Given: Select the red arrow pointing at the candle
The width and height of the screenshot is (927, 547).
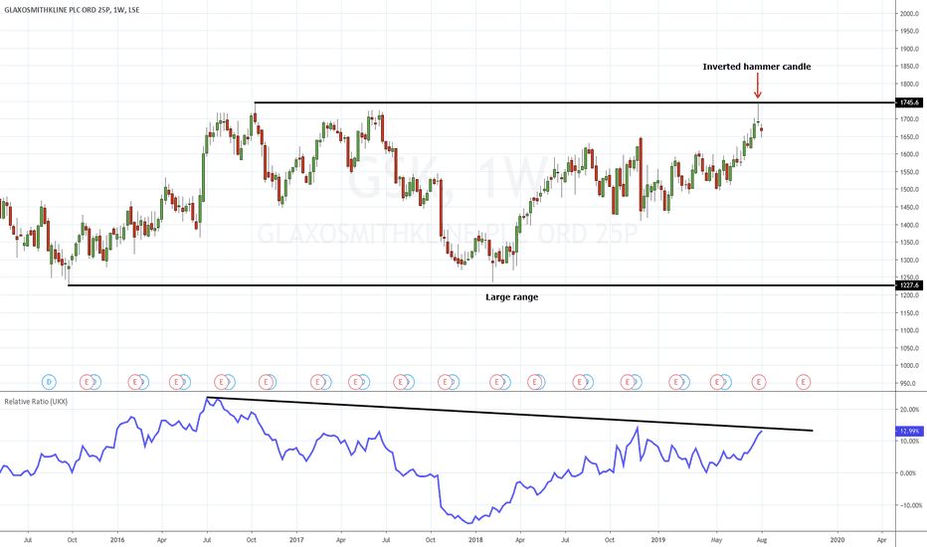Looking at the screenshot, I should point(757,86).
